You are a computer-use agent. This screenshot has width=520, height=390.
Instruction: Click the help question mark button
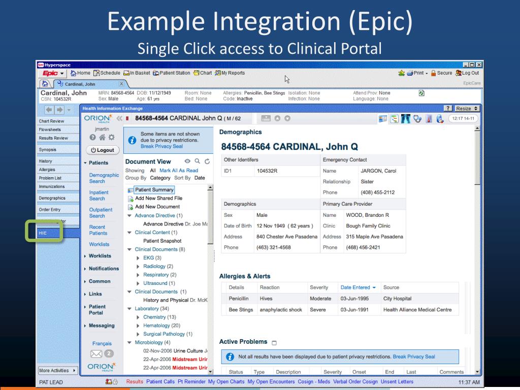coord(448,109)
